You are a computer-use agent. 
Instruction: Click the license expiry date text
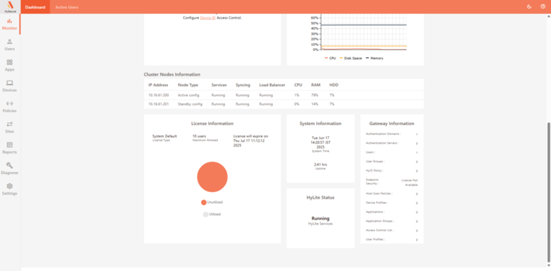251,140
